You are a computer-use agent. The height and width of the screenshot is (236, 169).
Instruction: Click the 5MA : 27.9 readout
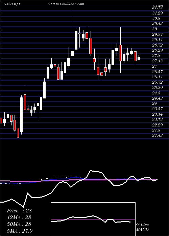20,231
